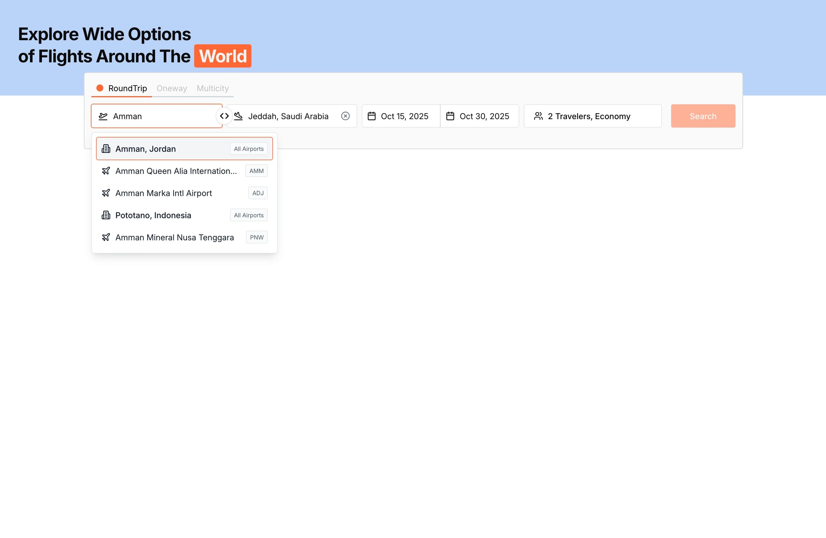The image size is (826, 538).
Task: Click the arrival plane icon beside Jeddah
Action: (x=239, y=116)
